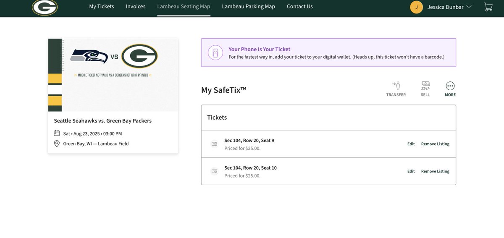This screenshot has height=238, width=504.
Task: Click the phone ticket icon in banner
Action: [x=215, y=52]
